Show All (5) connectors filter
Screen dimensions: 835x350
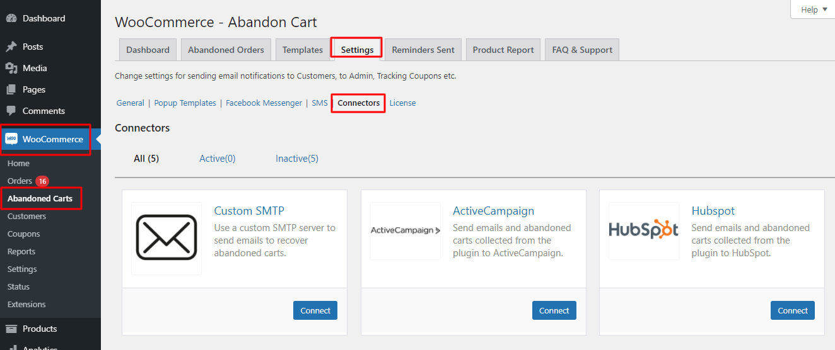146,159
